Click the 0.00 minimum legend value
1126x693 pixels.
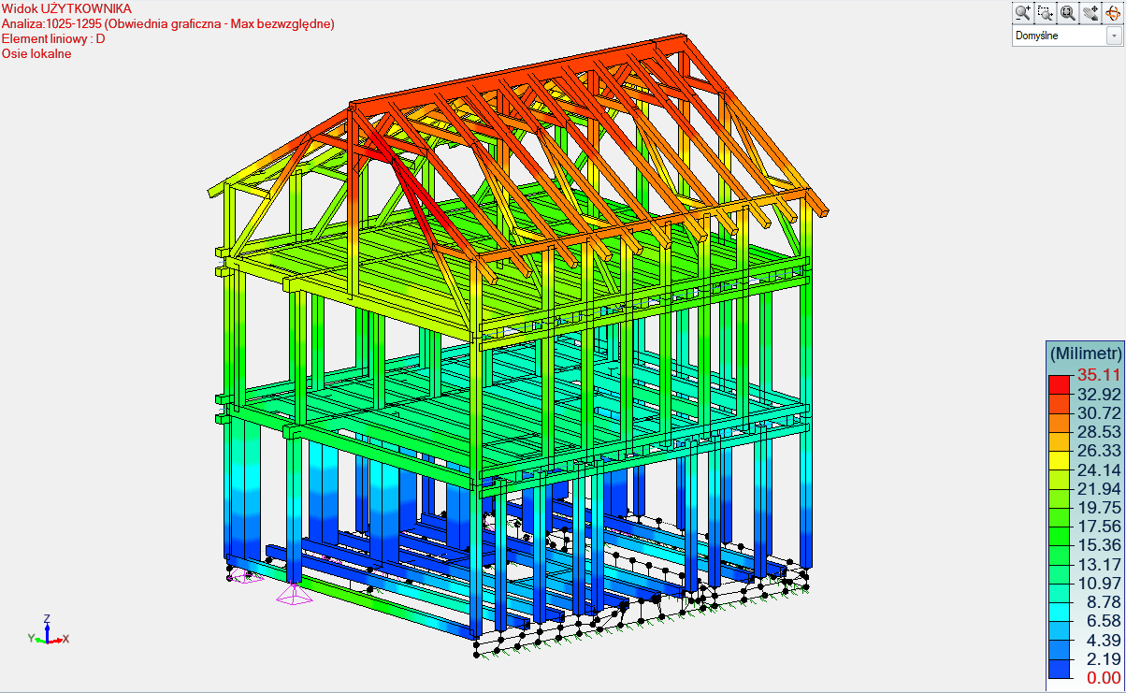point(1098,677)
